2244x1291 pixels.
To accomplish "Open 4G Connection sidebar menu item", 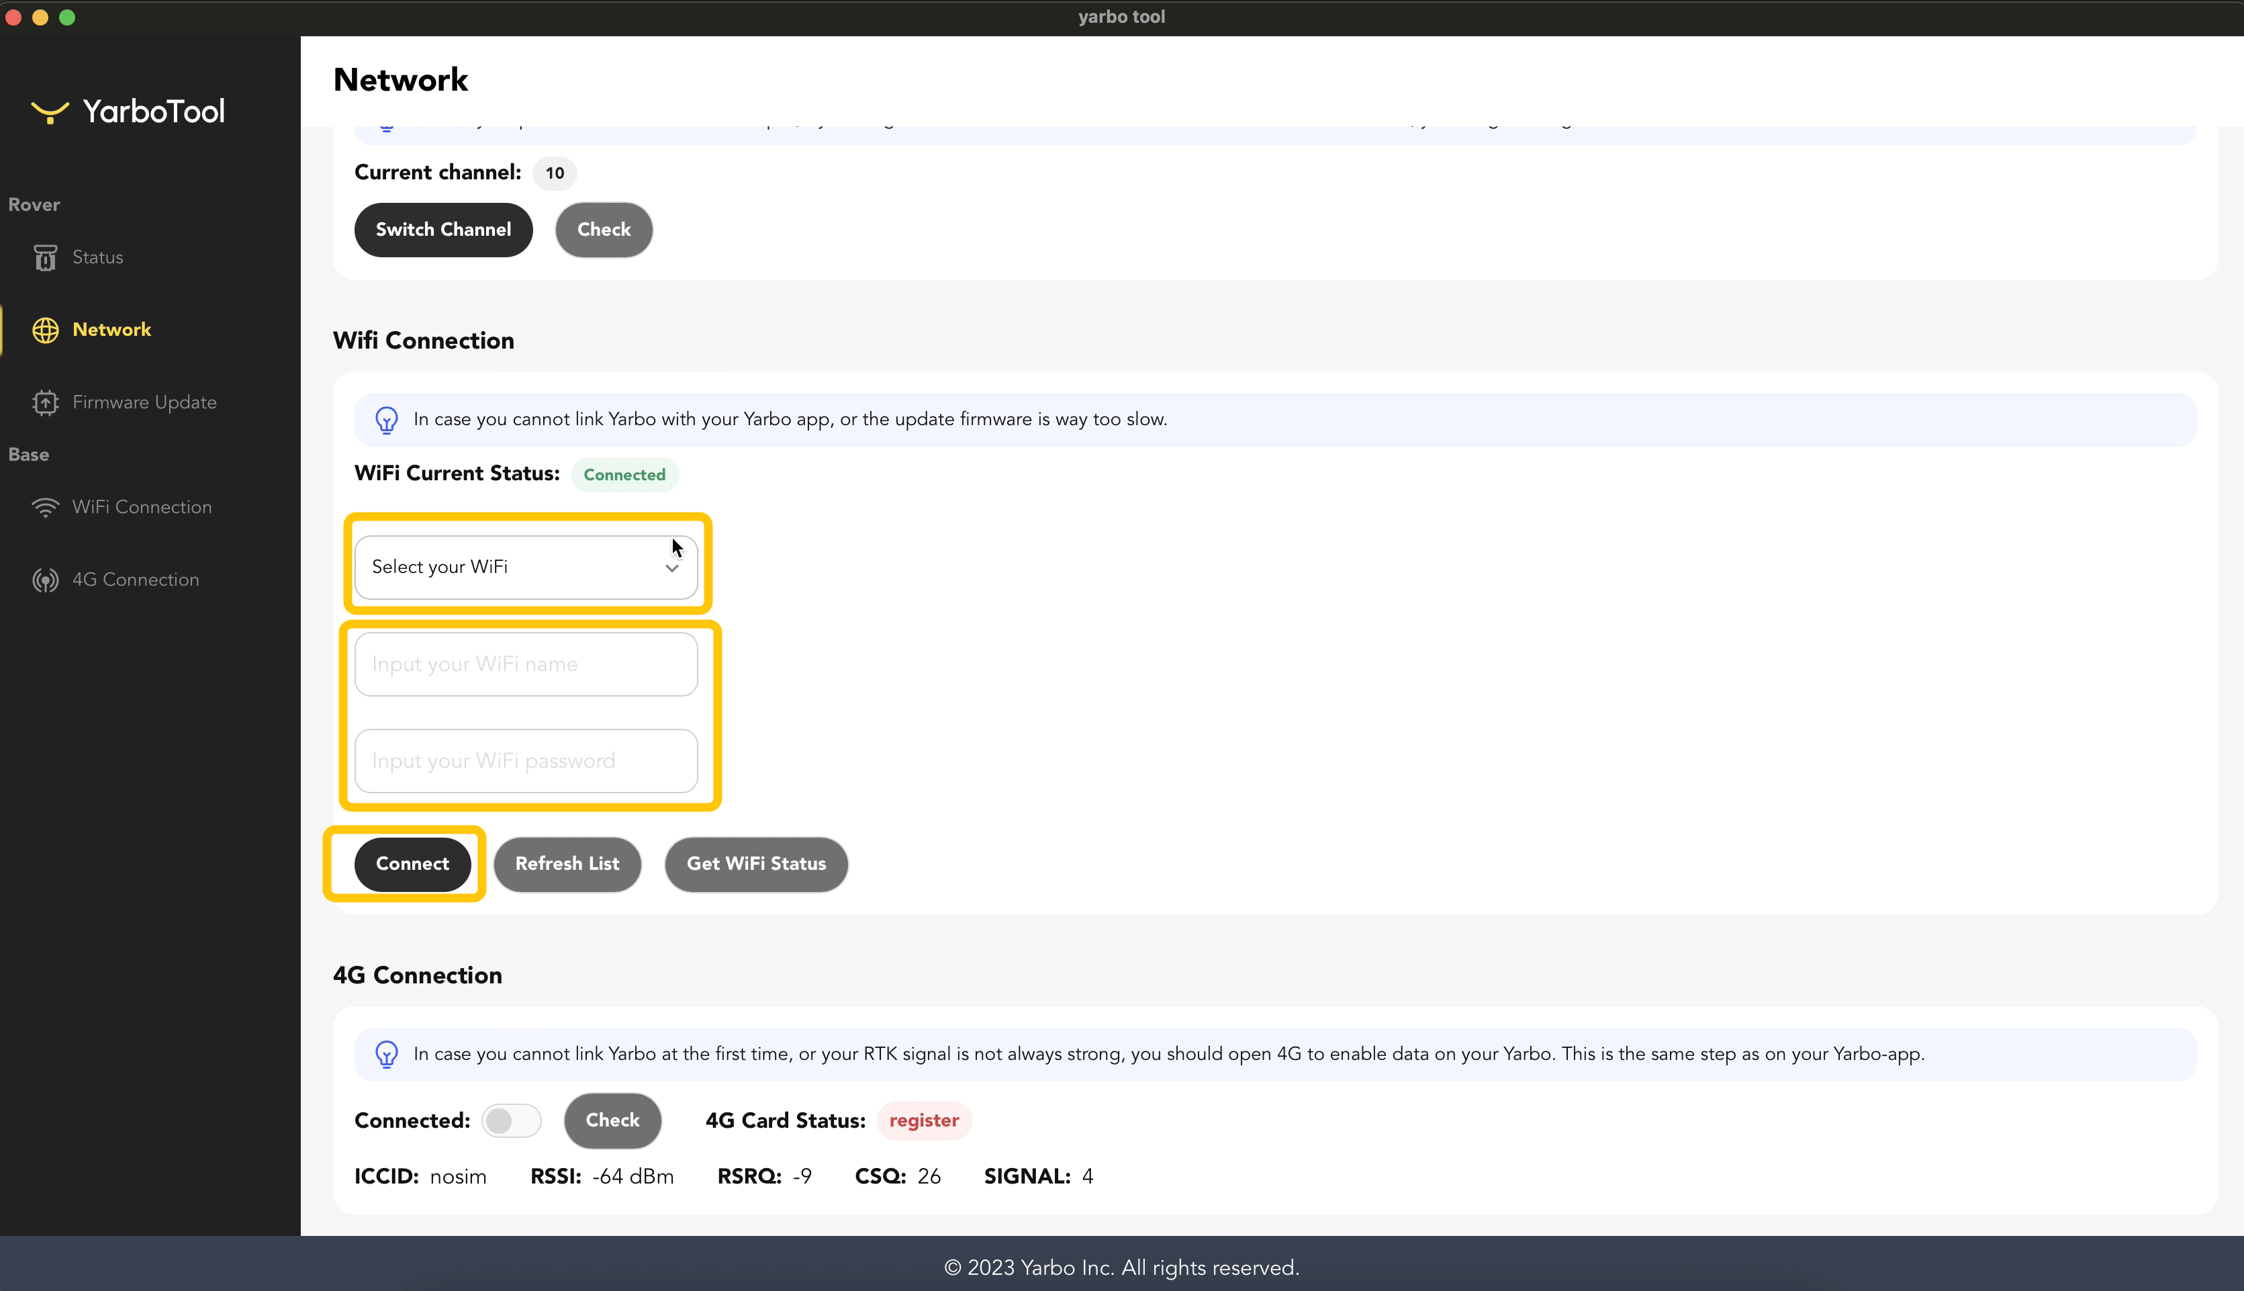I will point(136,580).
